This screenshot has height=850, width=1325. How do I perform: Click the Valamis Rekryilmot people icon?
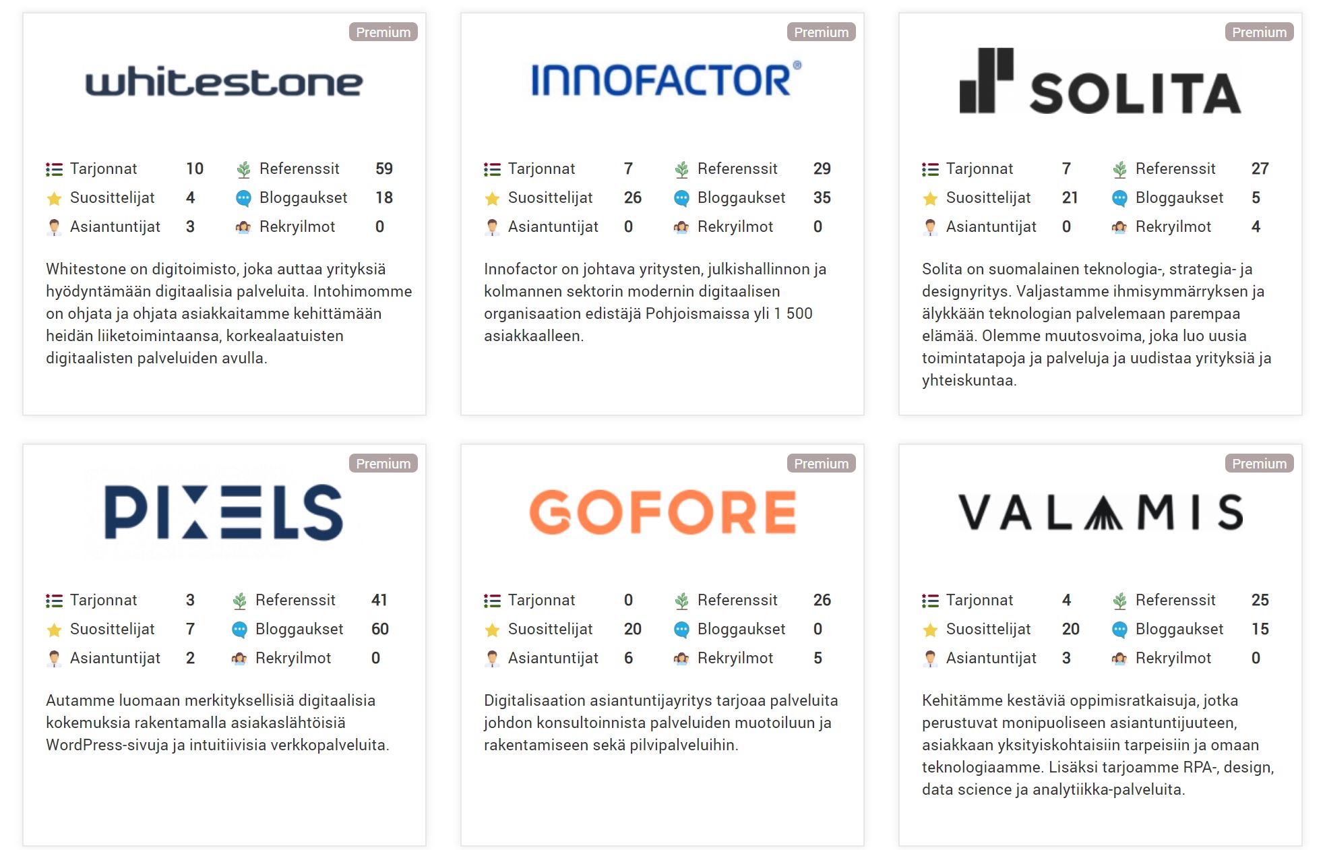pyautogui.click(x=1119, y=659)
